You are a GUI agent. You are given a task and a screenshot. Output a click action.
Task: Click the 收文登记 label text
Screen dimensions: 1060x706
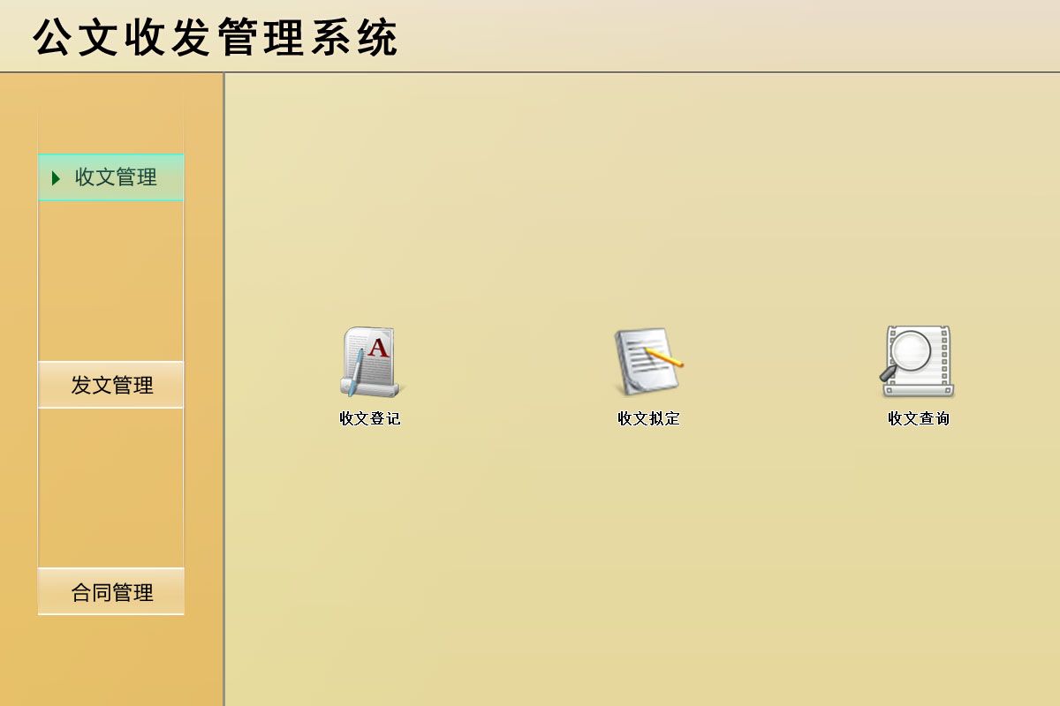370,418
